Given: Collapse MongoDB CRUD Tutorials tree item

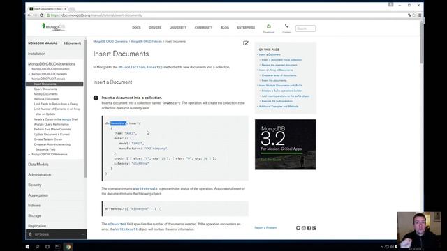Looking at the screenshot, I should 29,79.
